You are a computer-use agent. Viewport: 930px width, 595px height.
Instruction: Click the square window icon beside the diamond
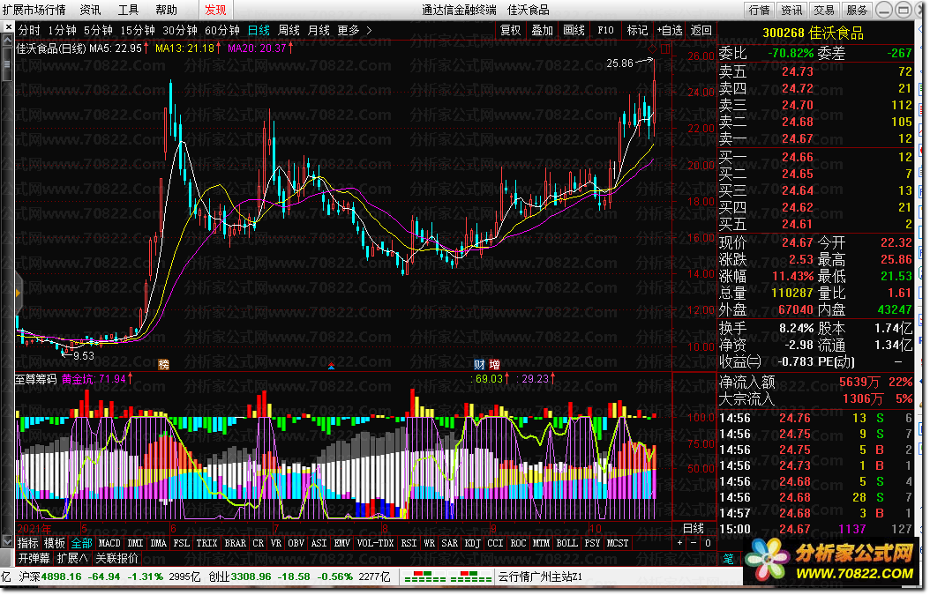point(665,48)
